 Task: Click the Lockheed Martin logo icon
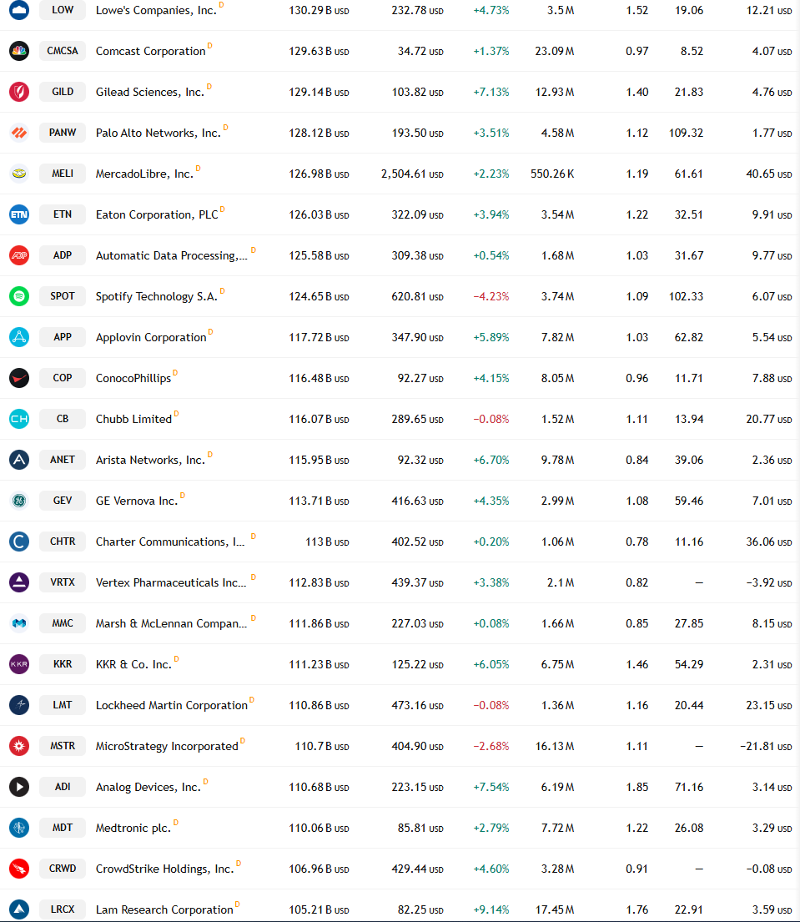(x=19, y=705)
